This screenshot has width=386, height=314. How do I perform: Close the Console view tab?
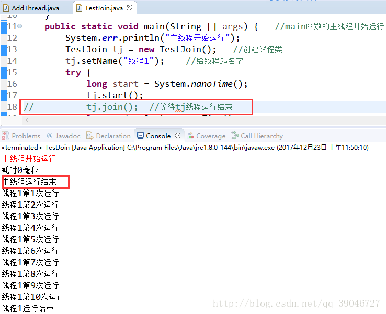[x=177, y=136]
